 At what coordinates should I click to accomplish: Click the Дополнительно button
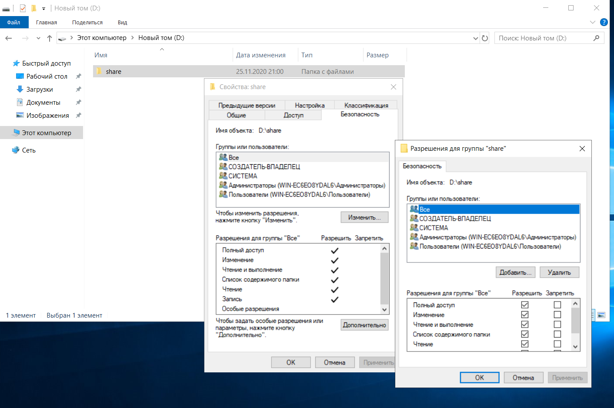point(364,325)
